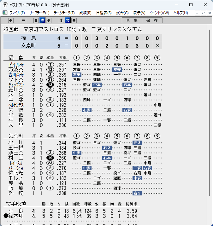Click チャップマン's highlighted 中本 home run entry
Screen dimensions: 213x226
(97, 85)
